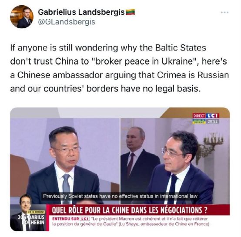Open the three-dot tweet options menu
This screenshot has height=237, width=241.
[224, 13]
